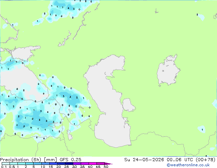This screenshot has height=168, width=217.
Task: Click the 'Su 24-05-2026' date text
Action: (x=144, y=160)
